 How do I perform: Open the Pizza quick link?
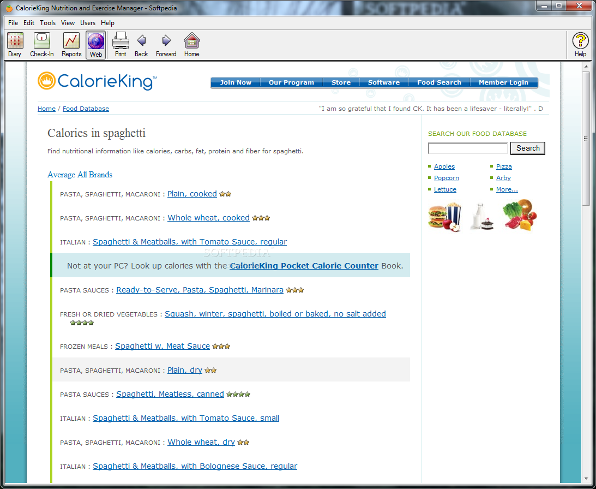pyautogui.click(x=504, y=166)
